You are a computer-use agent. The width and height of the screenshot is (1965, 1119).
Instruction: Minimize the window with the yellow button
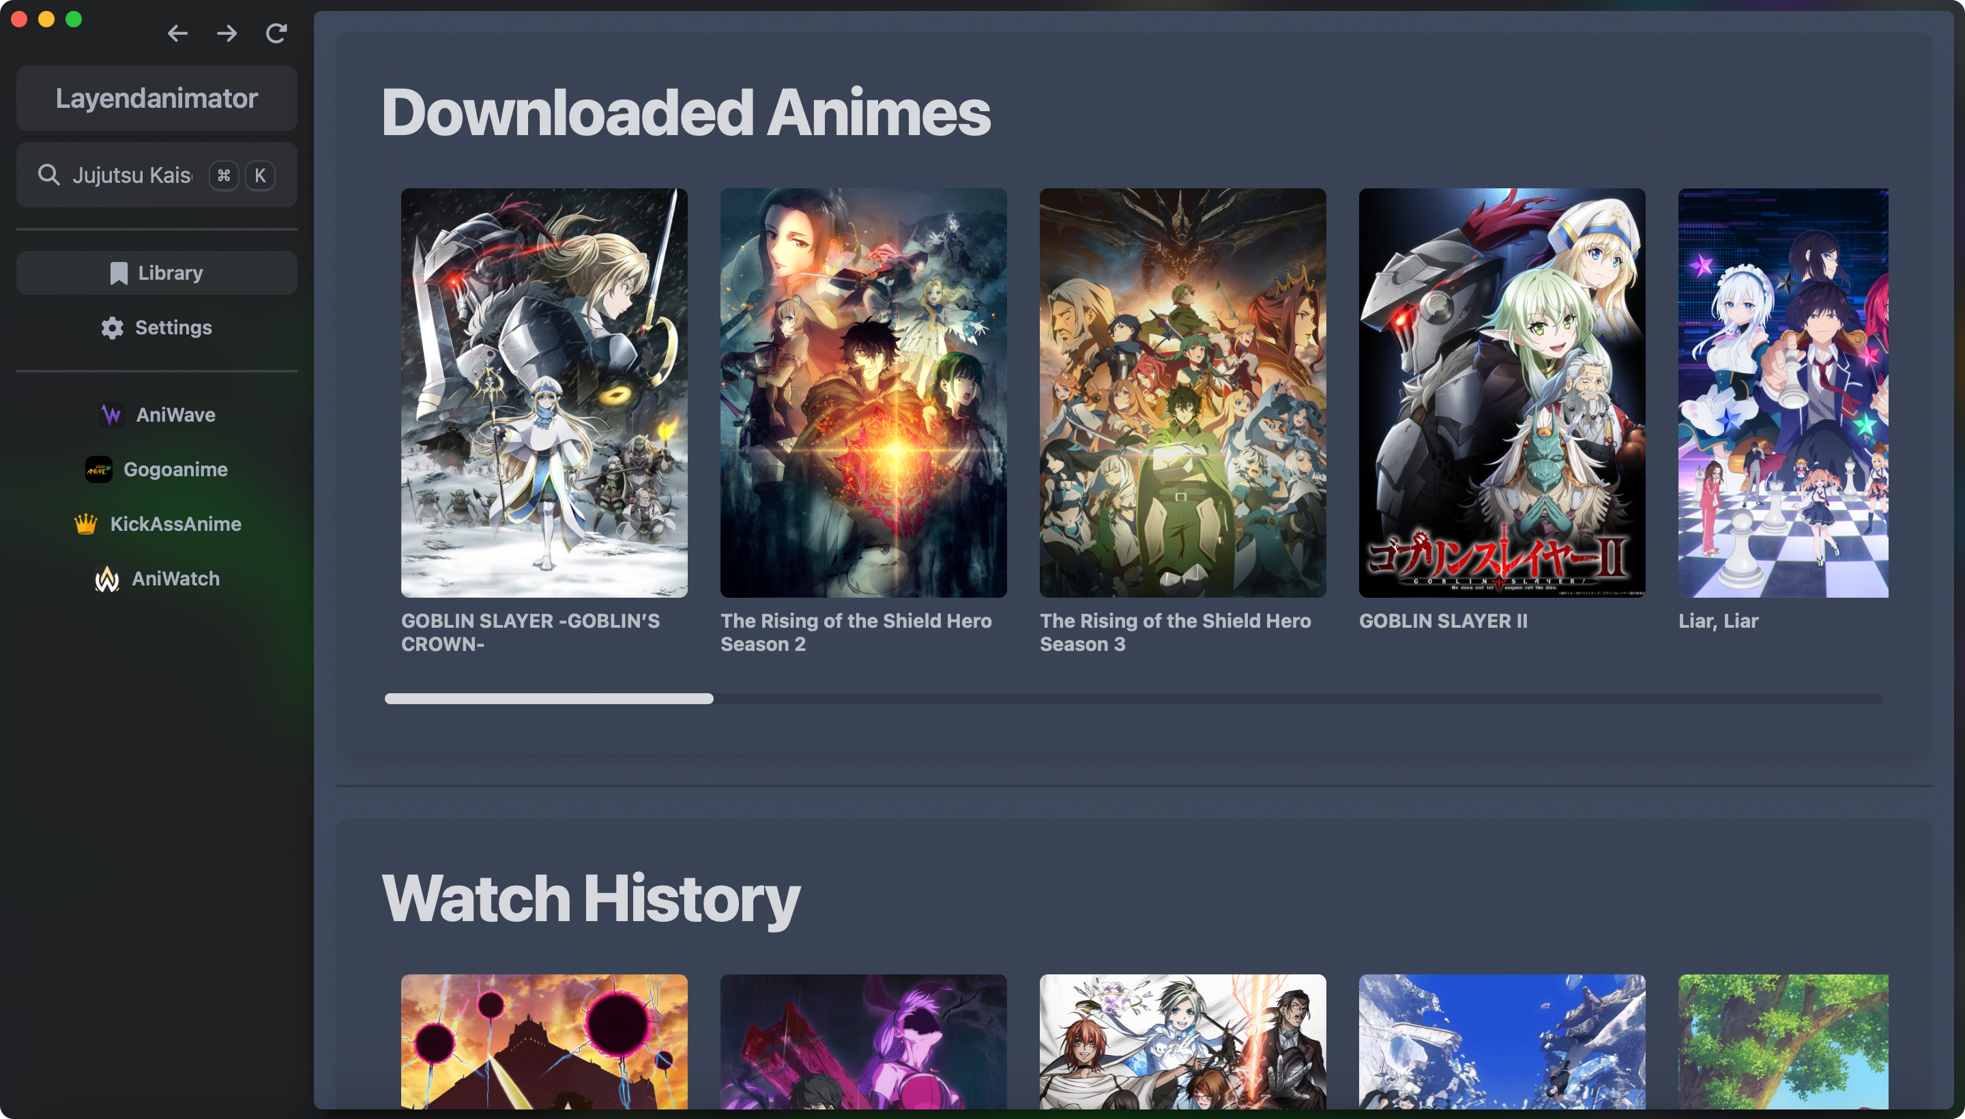(x=46, y=19)
